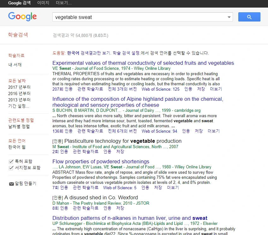
Task: Click 8회 인용 under Wexford result
Action: (x=60, y=208)
